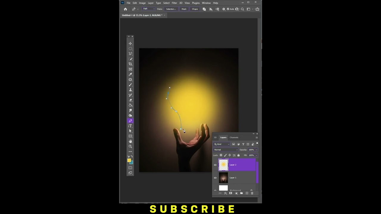The image size is (381, 214).
Task: Add a layer style with fx button
Action: click(225, 193)
